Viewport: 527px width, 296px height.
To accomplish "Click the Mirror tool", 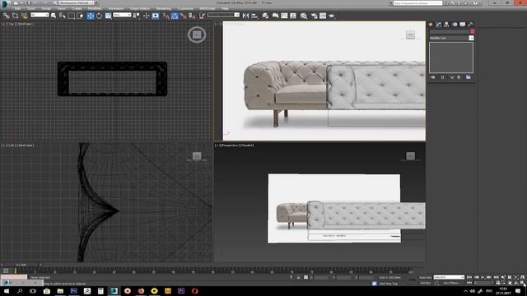I will pos(246,16).
